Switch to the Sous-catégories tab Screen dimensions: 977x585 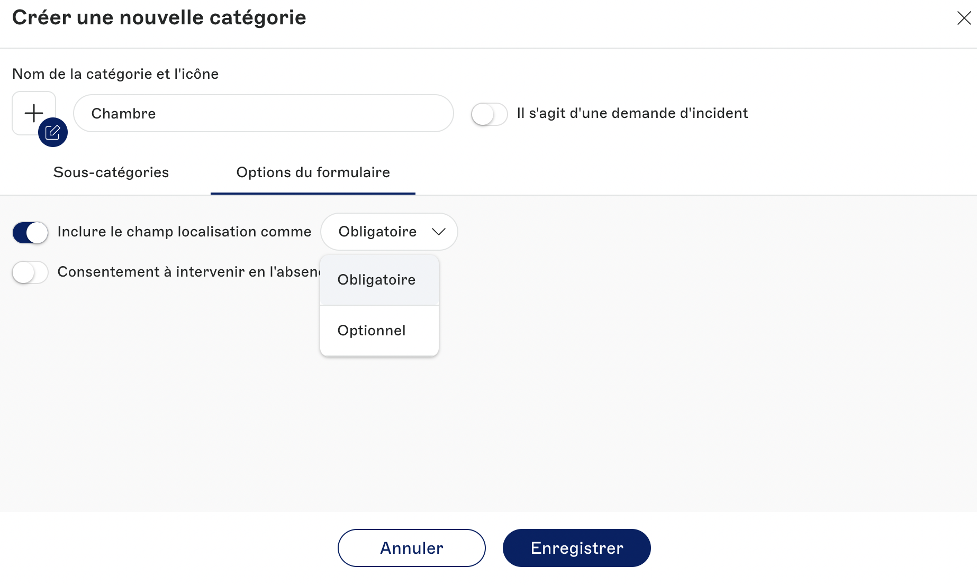click(111, 172)
